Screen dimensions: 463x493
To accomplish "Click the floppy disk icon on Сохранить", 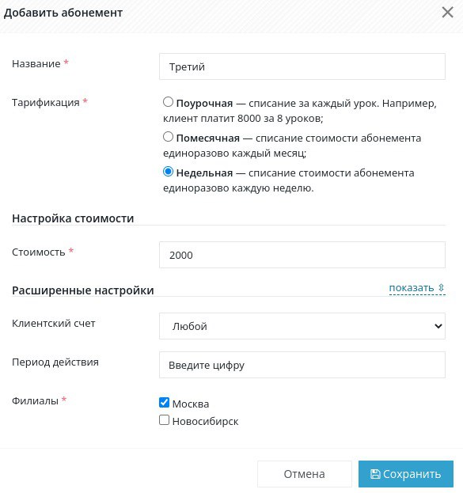I will 375,474.
